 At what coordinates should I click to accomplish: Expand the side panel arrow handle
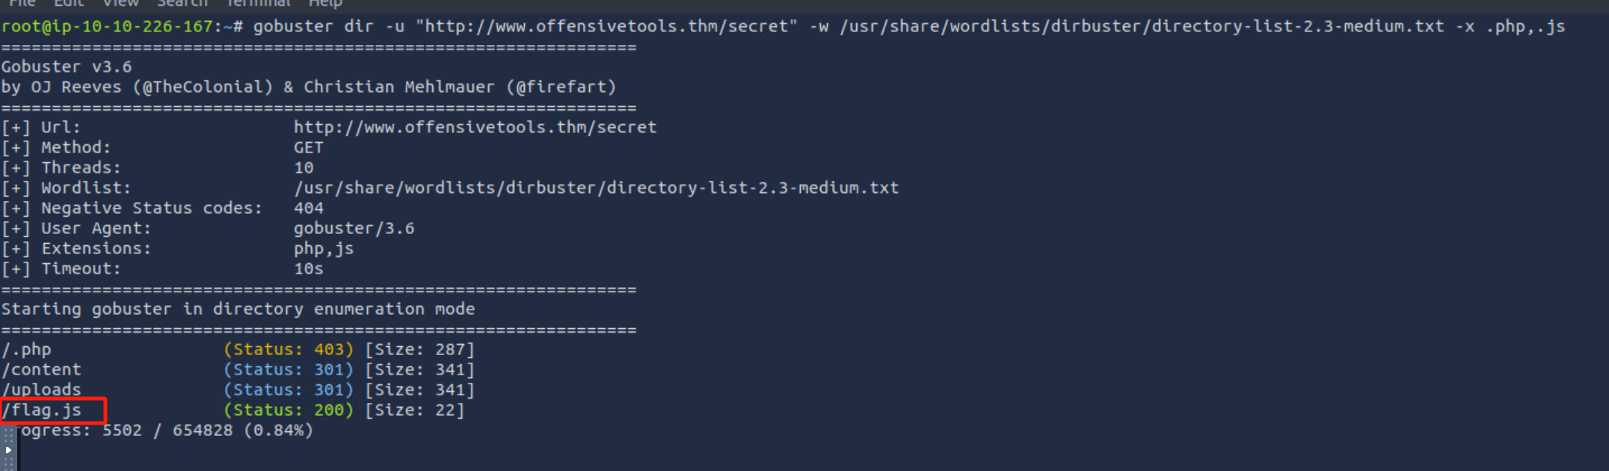(8, 449)
